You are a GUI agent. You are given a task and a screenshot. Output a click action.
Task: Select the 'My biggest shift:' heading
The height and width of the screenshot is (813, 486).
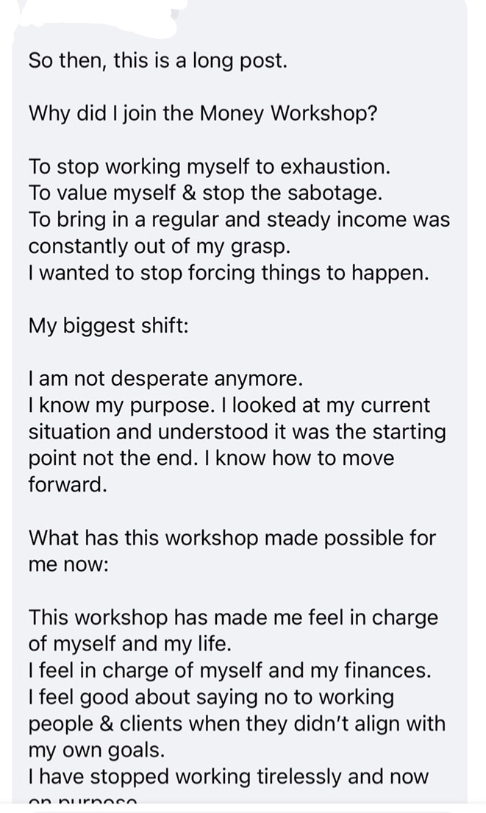point(108,326)
